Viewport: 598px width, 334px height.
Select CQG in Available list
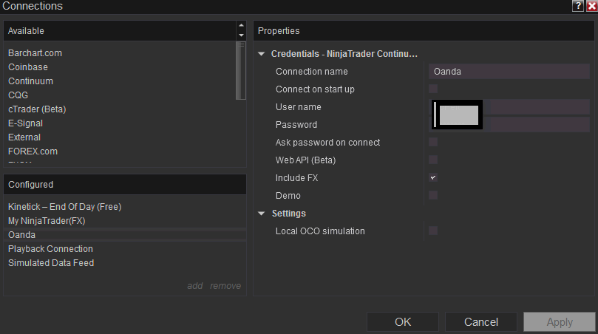pyautogui.click(x=18, y=95)
